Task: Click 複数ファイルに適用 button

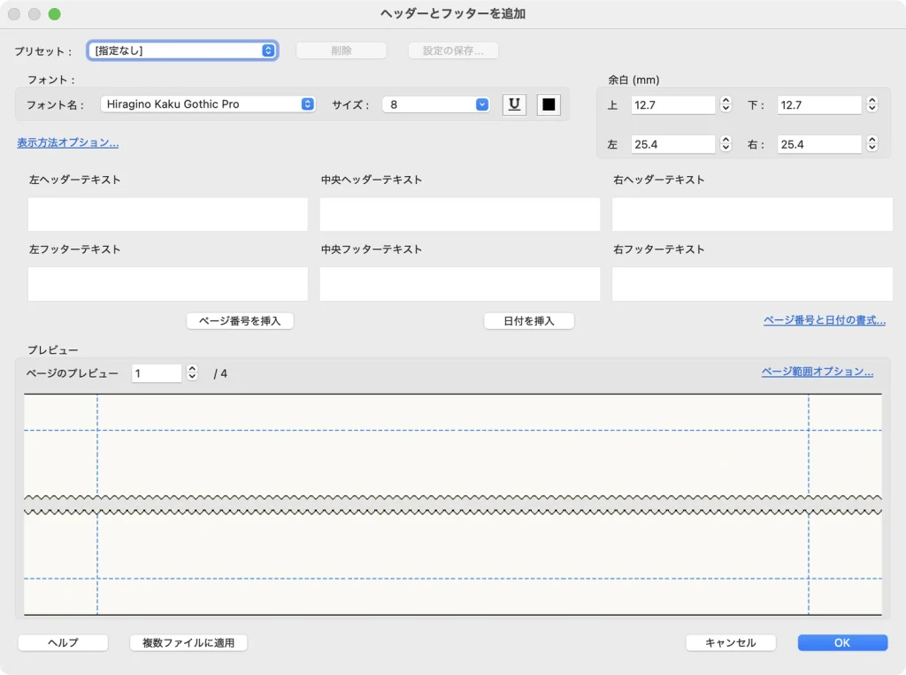Action: 188,642
